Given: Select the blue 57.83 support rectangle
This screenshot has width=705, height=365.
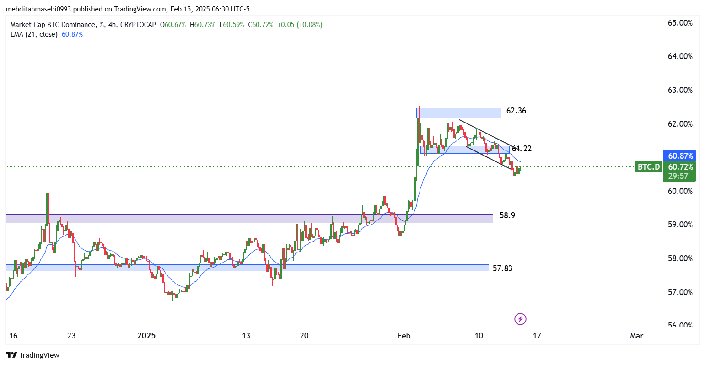Looking at the screenshot, I should [247, 268].
